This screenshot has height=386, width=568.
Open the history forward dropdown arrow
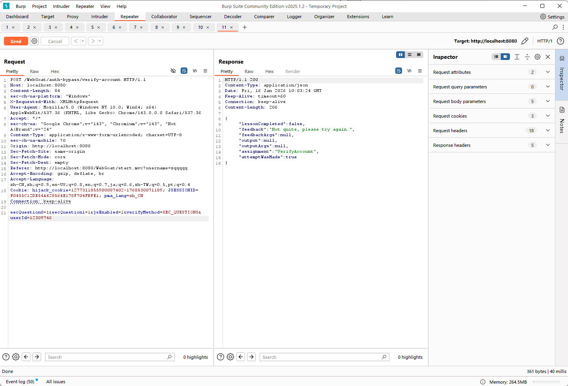pos(100,41)
